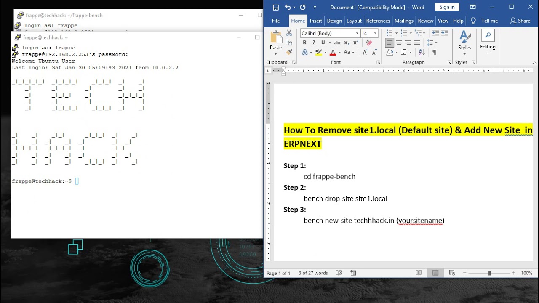Apply a numbered list
This screenshot has width=539, height=303.
(404, 33)
